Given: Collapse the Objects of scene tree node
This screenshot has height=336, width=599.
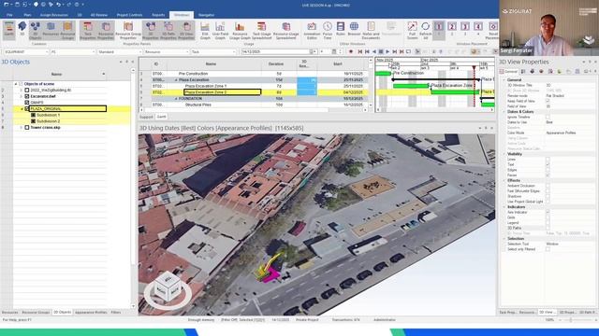Looking at the screenshot, I should coord(16,84).
